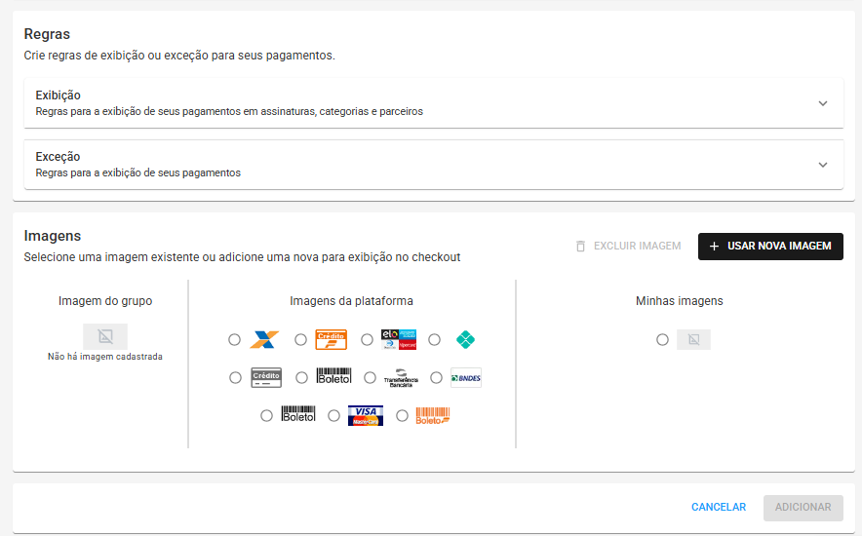The height and width of the screenshot is (536, 862).
Task: Click the Elo and Hipercard brands image
Action: (399, 339)
